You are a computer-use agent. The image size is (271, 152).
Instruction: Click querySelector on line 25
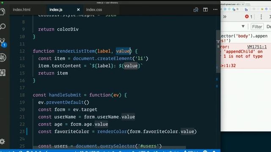point(117,146)
